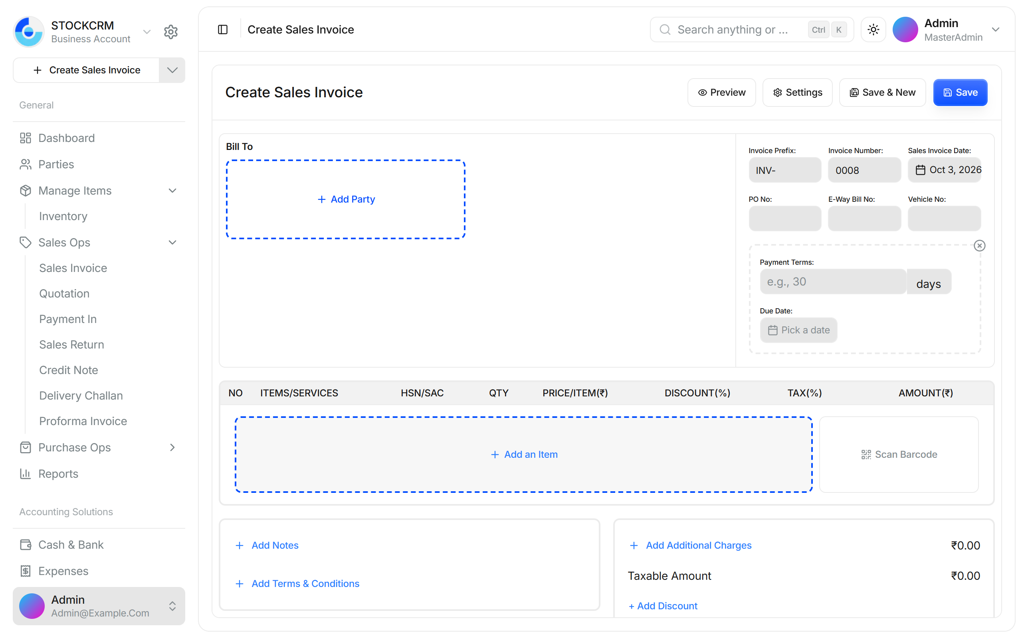The height and width of the screenshot is (638, 1022).
Task: Go to Sales Return
Action: point(71,344)
